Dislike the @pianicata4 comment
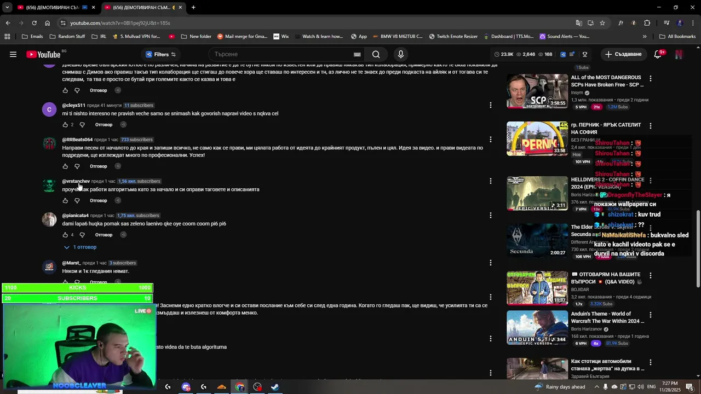701x394 pixels. point(82,235)
